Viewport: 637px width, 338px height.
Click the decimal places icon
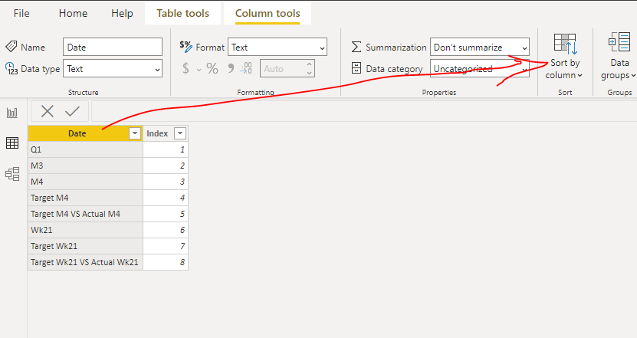point(246,68)
